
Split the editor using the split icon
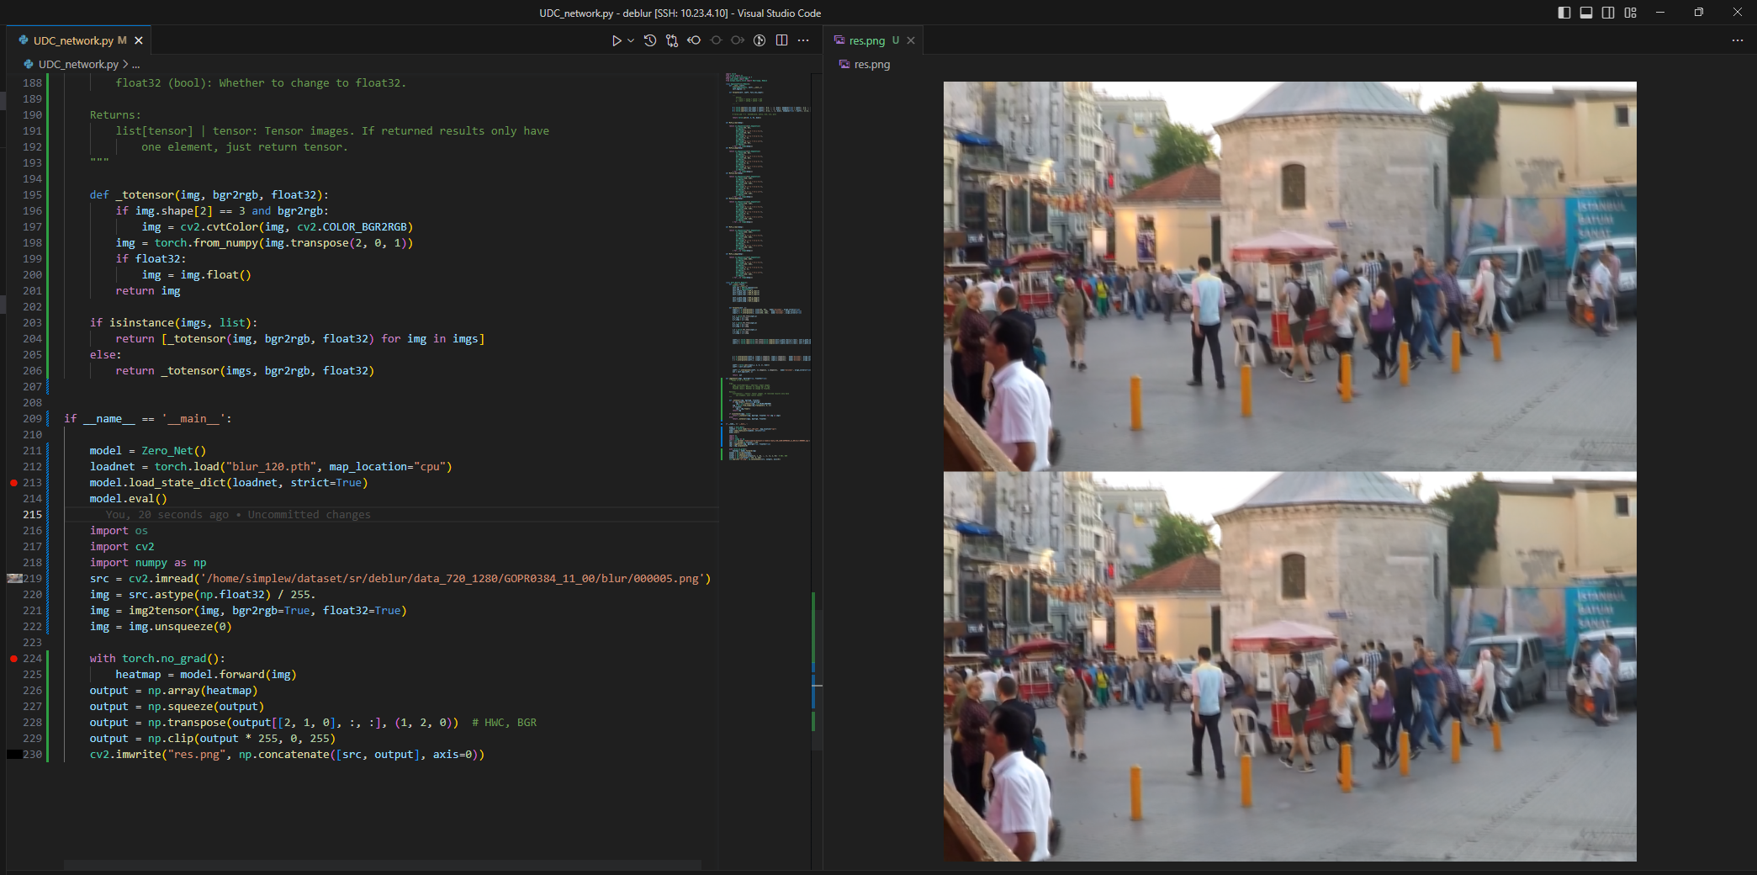pyautogui.click(x=781, y=40)
